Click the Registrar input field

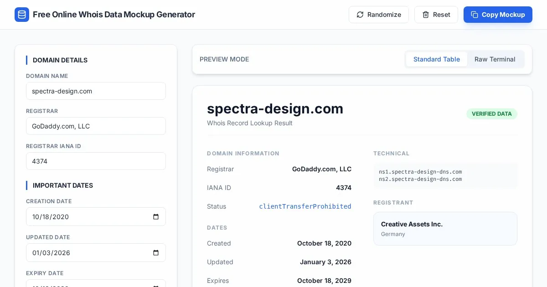[96, 126]
